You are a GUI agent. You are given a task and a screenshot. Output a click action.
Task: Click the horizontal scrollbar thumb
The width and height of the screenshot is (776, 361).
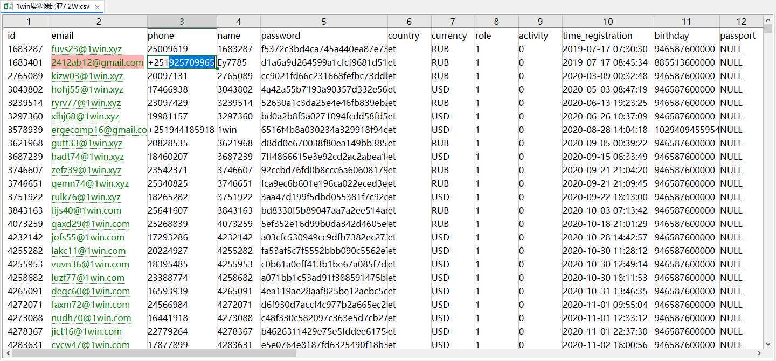coord(155,353)
